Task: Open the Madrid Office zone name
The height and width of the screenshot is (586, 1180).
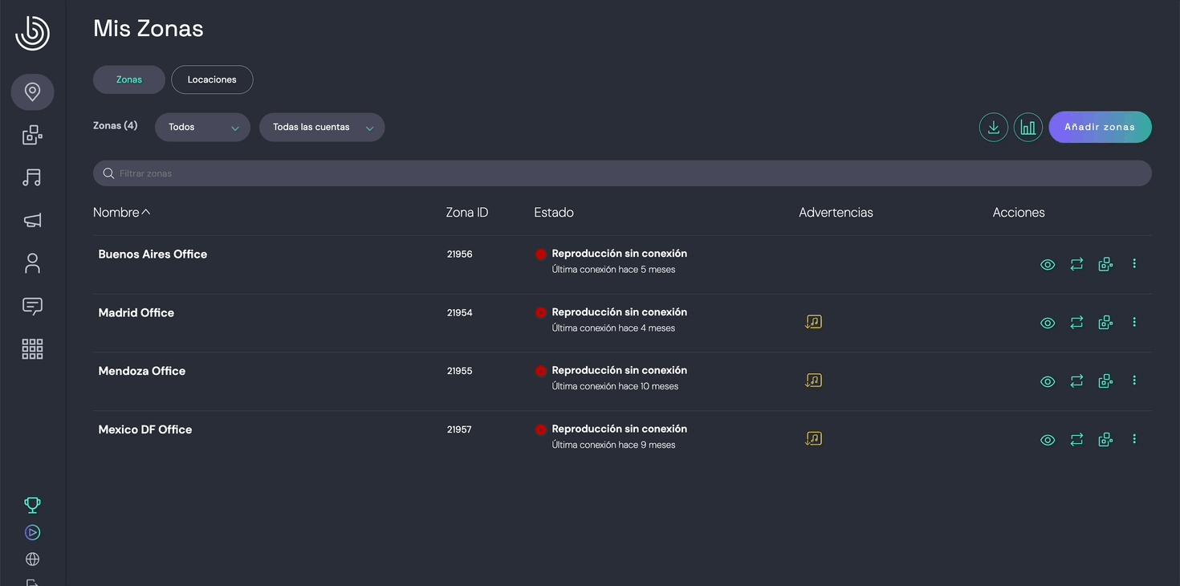Action: coord(136,313)
